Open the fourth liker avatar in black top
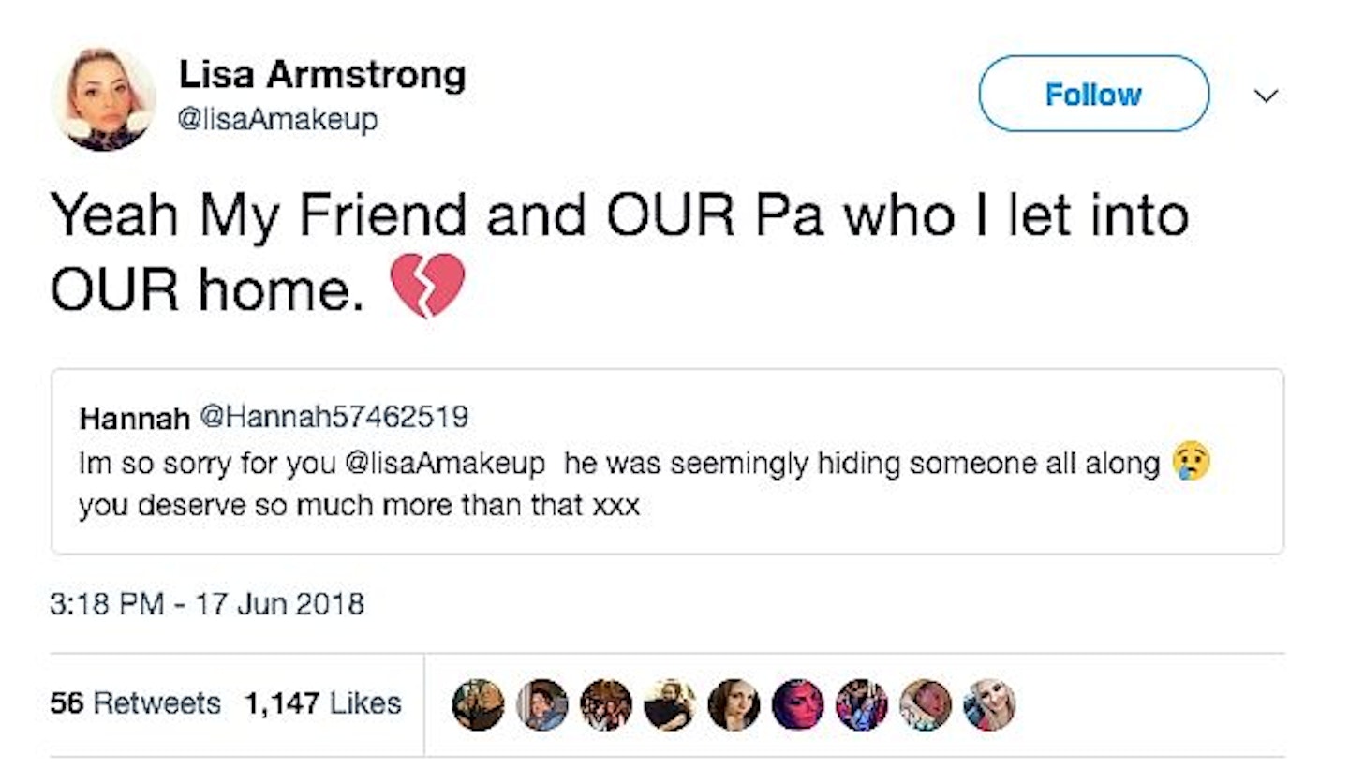 pyautogui.click(x=670, y=704)
